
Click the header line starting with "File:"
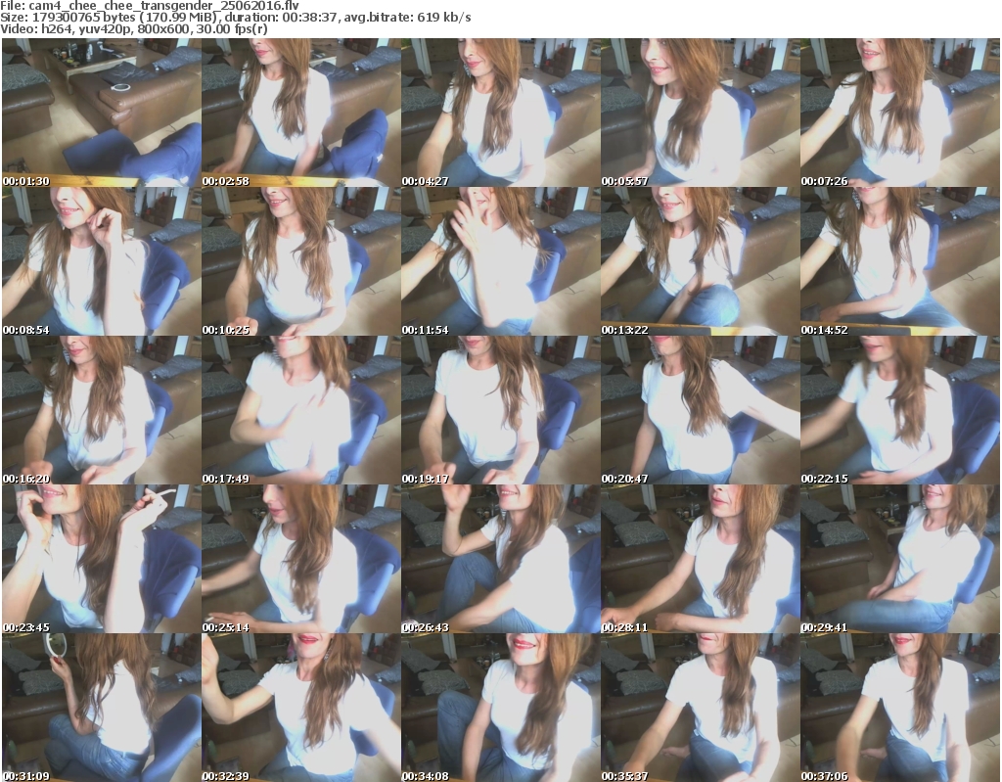[x=150, y=6]
